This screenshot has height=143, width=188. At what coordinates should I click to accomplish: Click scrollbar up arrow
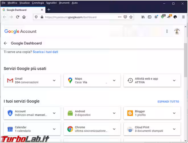click(x=185, y=27)
